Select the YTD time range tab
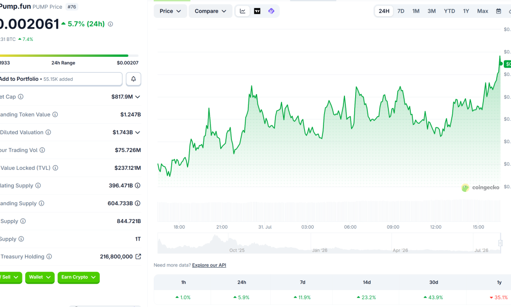 449,11
